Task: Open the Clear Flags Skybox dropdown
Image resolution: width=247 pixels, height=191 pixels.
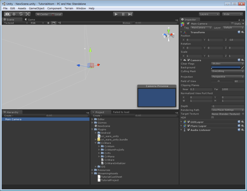Action: coord(228,64)
